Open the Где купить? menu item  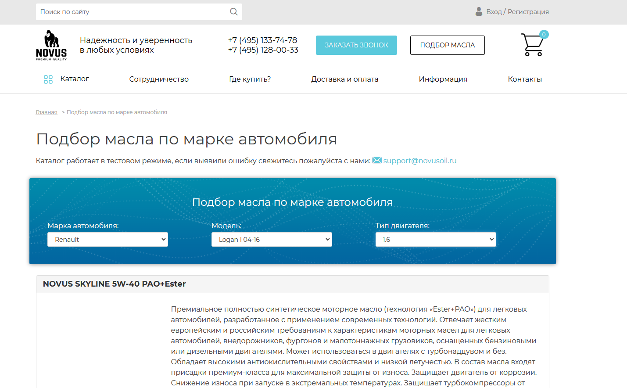250,79
